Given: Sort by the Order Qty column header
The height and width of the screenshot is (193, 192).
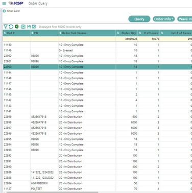Looking at the screenshot, I should (x=127, y=33).
